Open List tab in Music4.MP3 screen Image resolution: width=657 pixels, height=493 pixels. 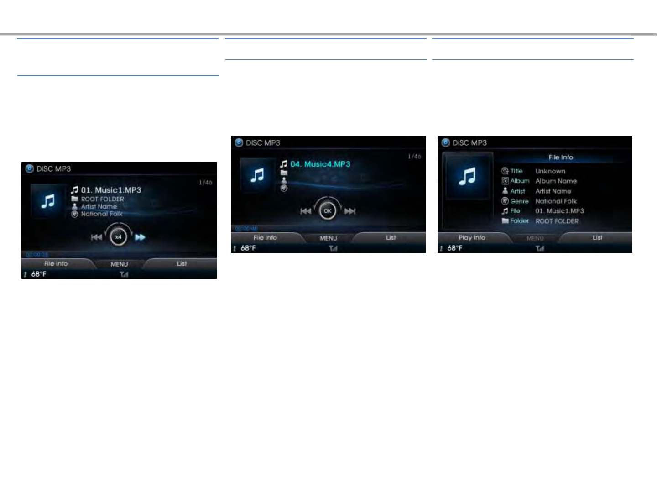click(391, 237)
